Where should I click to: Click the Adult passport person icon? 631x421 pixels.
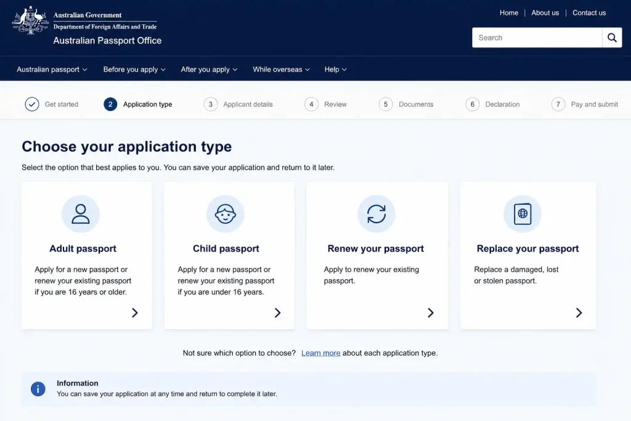coord(81,214)
